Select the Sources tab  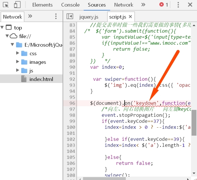point(97,5)
